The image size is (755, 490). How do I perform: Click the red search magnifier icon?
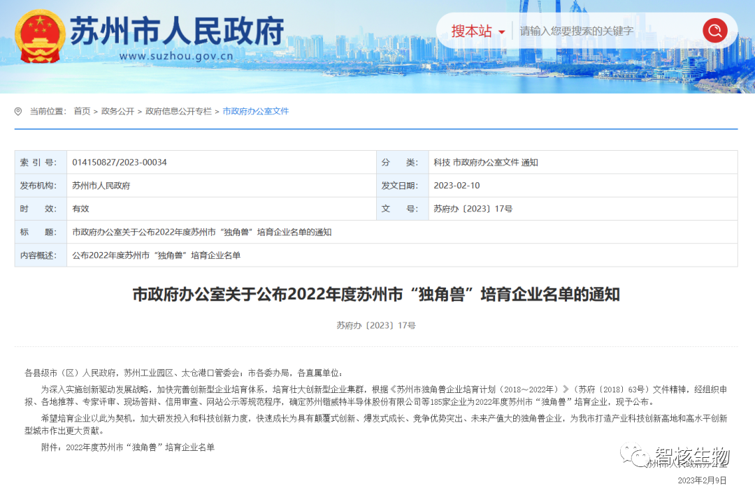[x=714, y=30]
